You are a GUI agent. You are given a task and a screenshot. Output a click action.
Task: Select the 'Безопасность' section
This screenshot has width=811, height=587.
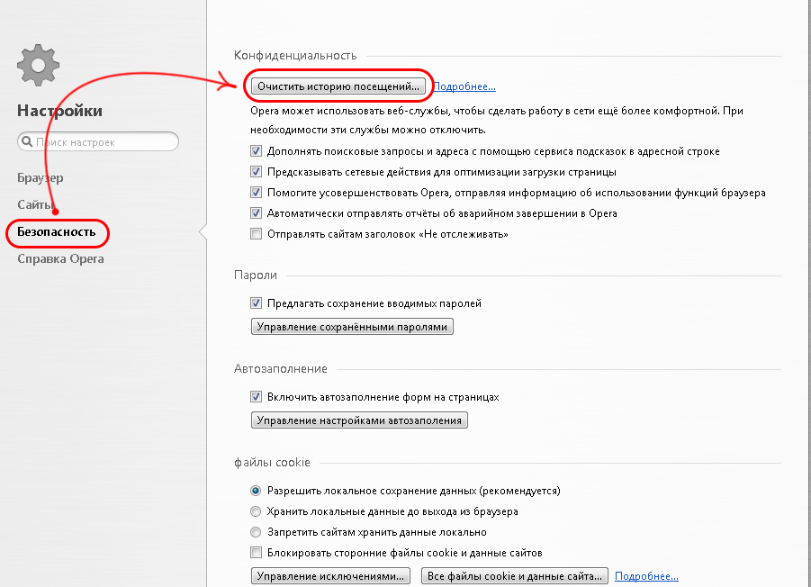57,232
